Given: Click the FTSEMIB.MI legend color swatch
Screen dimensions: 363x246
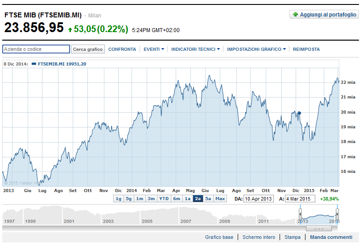Looking at the screenshot, I should coord(34,64).
